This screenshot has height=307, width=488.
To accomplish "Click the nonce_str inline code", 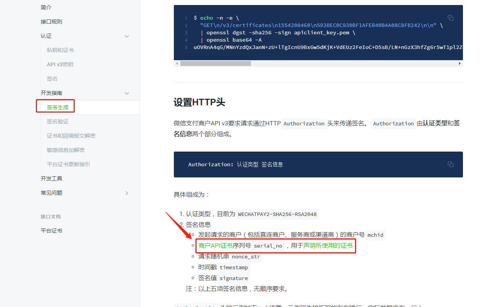I will click(246, 256).
